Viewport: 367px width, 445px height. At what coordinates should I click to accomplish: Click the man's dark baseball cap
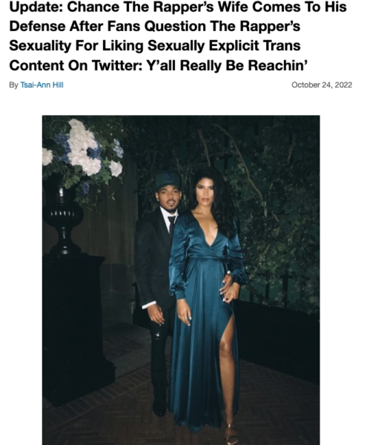[x=168, y=179]
